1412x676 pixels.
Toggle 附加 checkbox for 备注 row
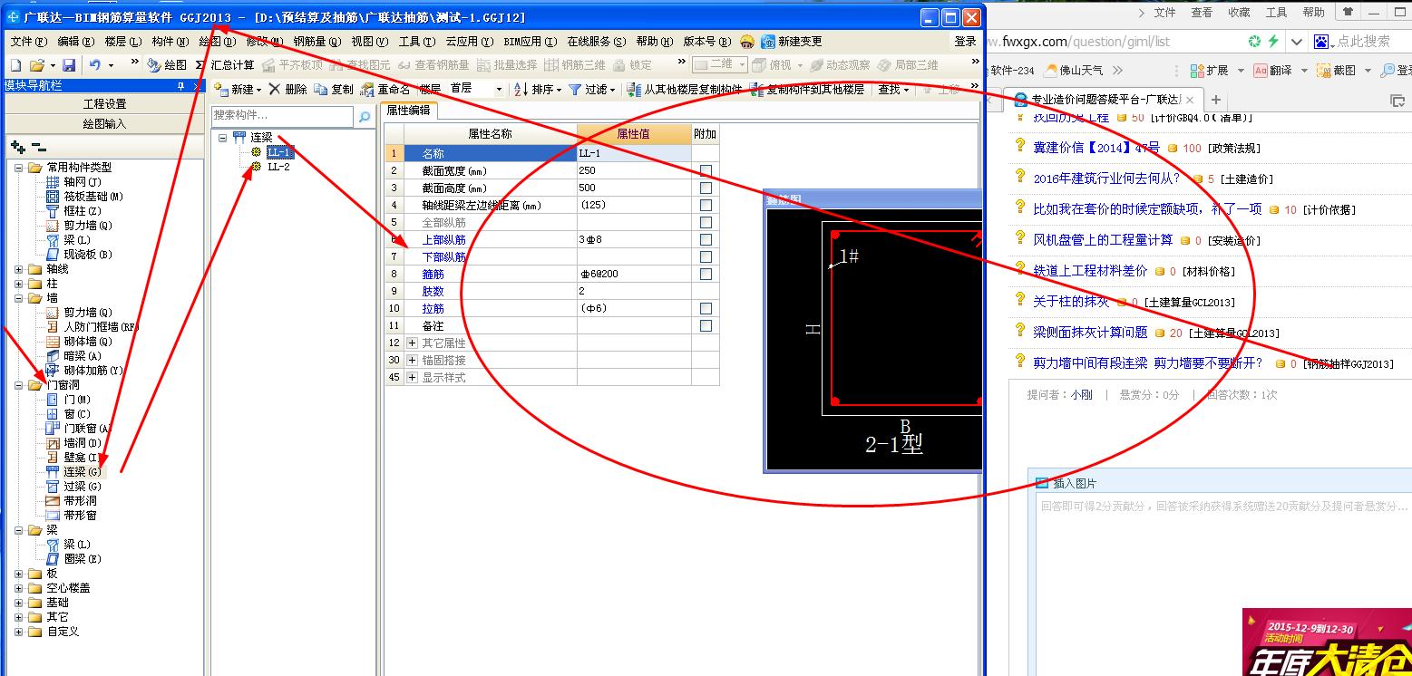706,325
